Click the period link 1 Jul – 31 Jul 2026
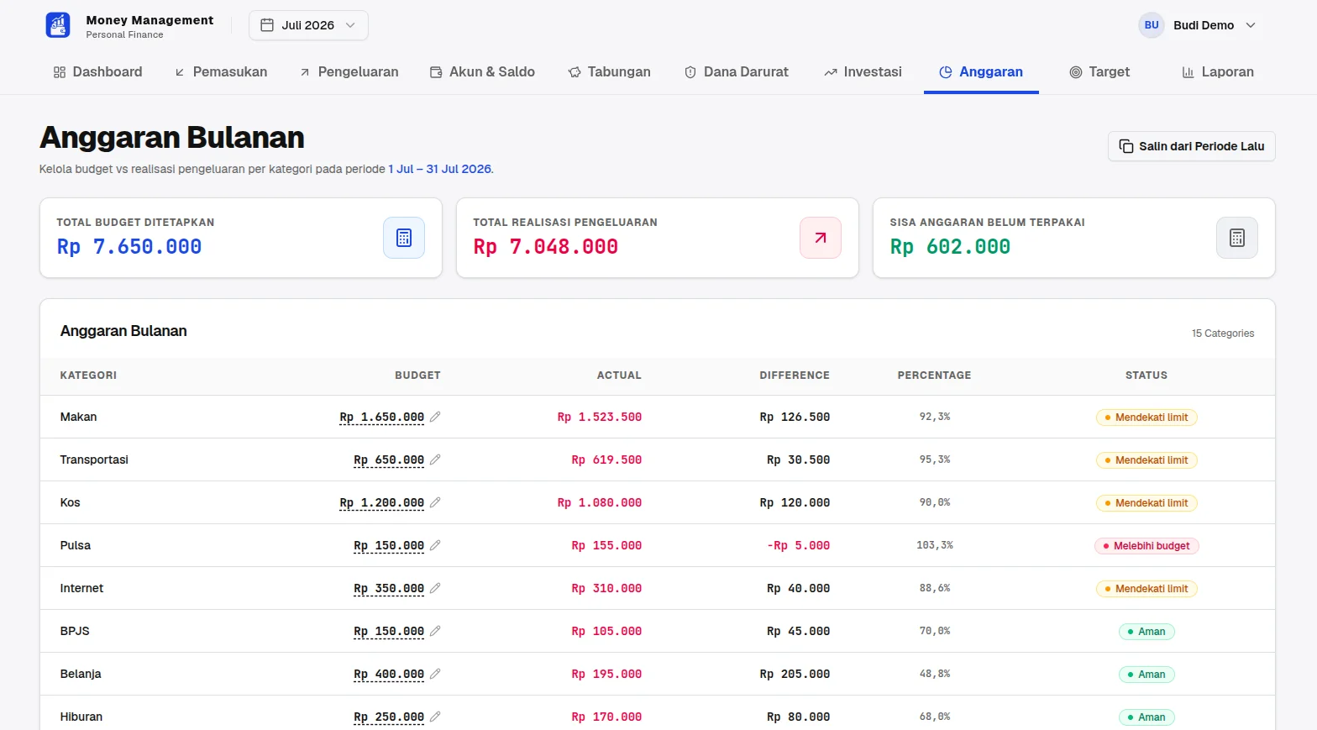 tap(439, 169)
